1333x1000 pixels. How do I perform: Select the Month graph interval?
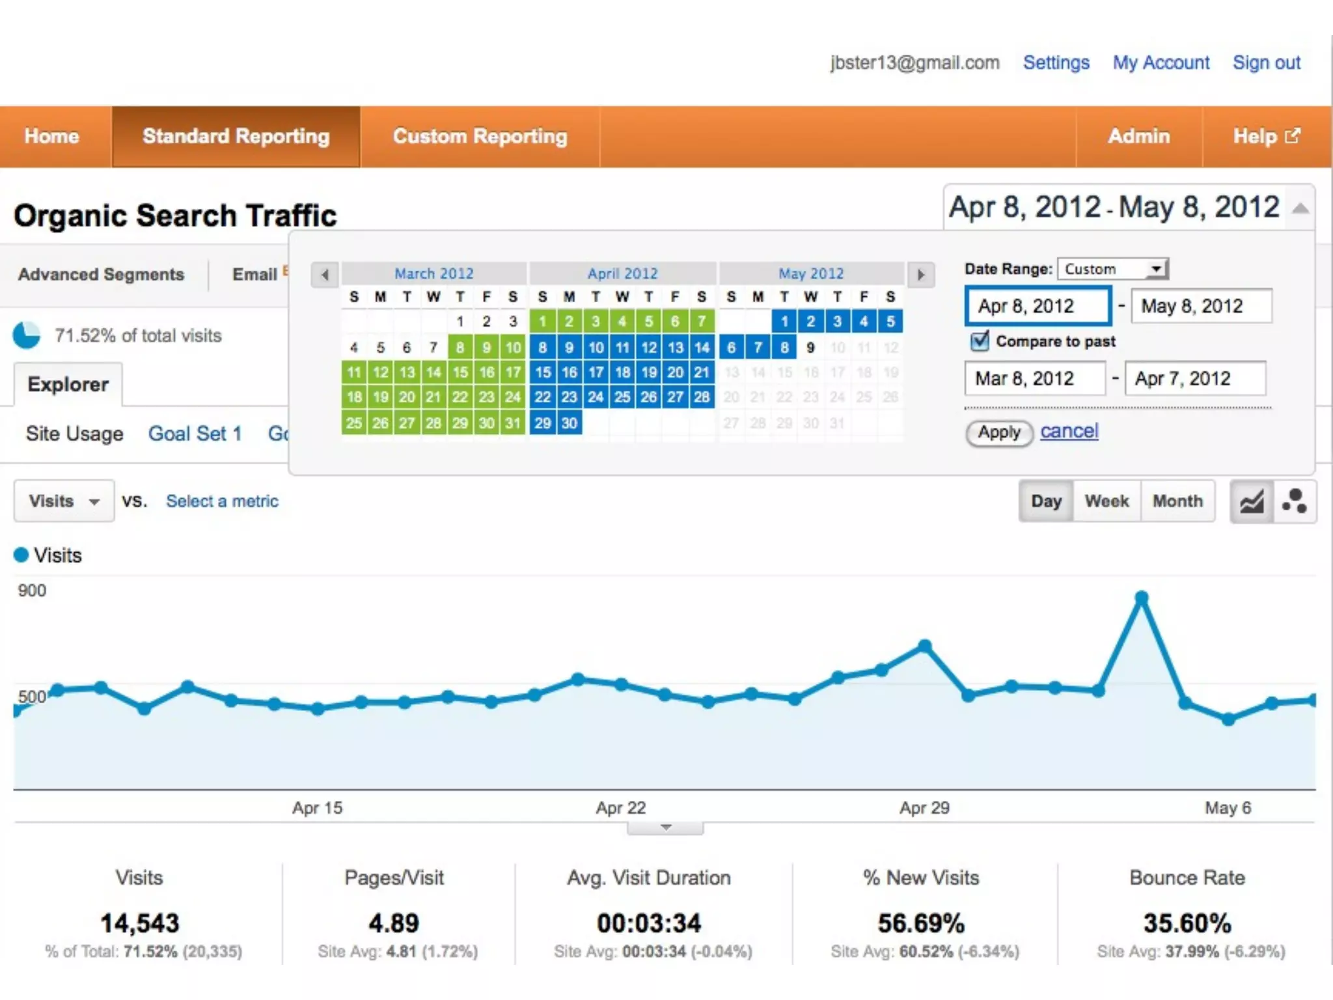(1177, 501)
